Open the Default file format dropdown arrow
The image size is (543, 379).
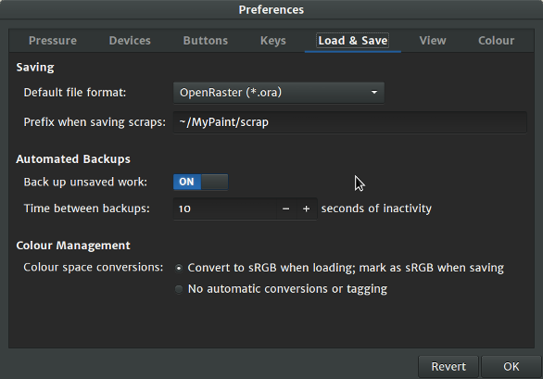[x=374, y=93]
